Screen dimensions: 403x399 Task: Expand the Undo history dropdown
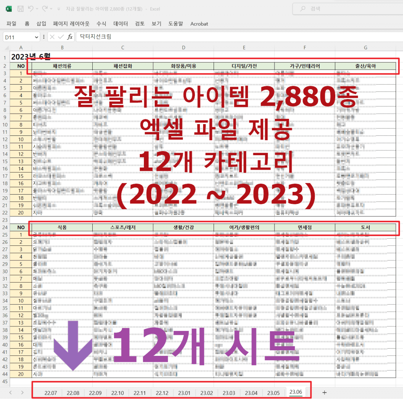click(x=37, y=8)
